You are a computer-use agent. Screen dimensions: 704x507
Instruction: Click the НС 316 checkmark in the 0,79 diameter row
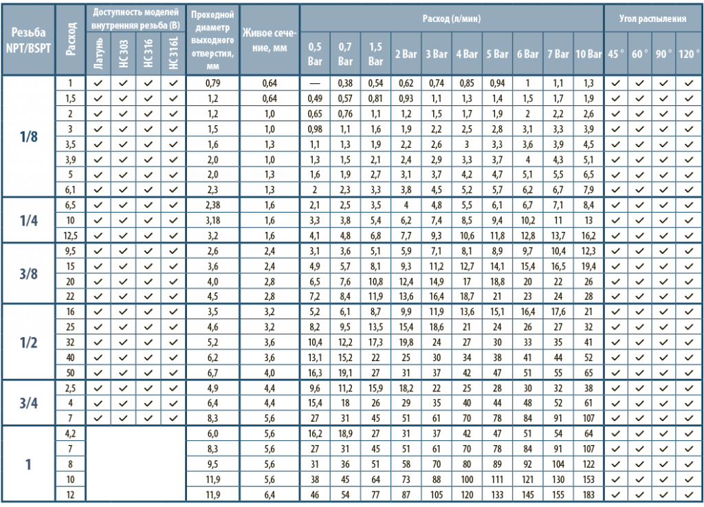click(x=148, y=83)
